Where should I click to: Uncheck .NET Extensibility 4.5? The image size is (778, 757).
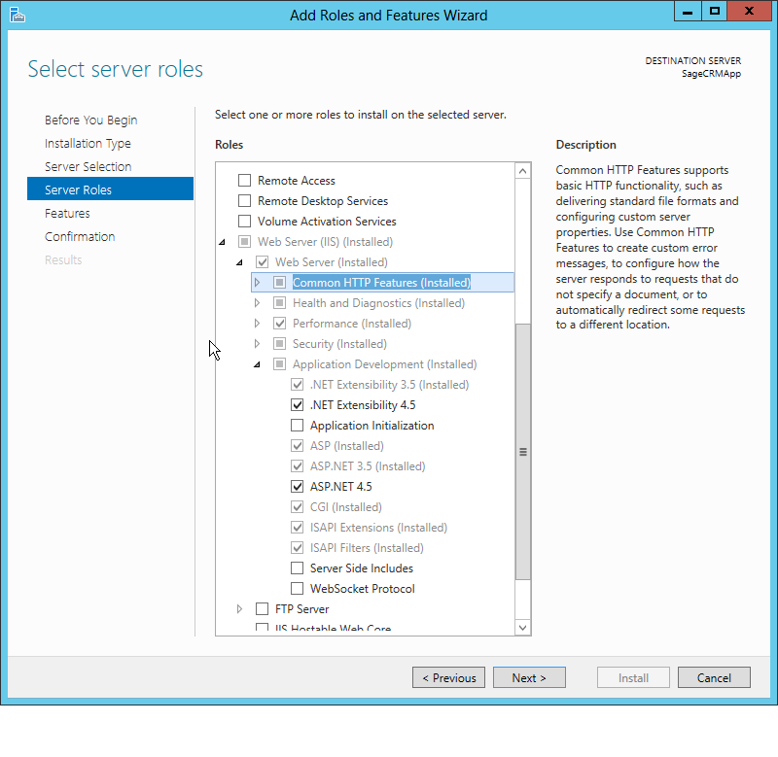coord(298,404)
